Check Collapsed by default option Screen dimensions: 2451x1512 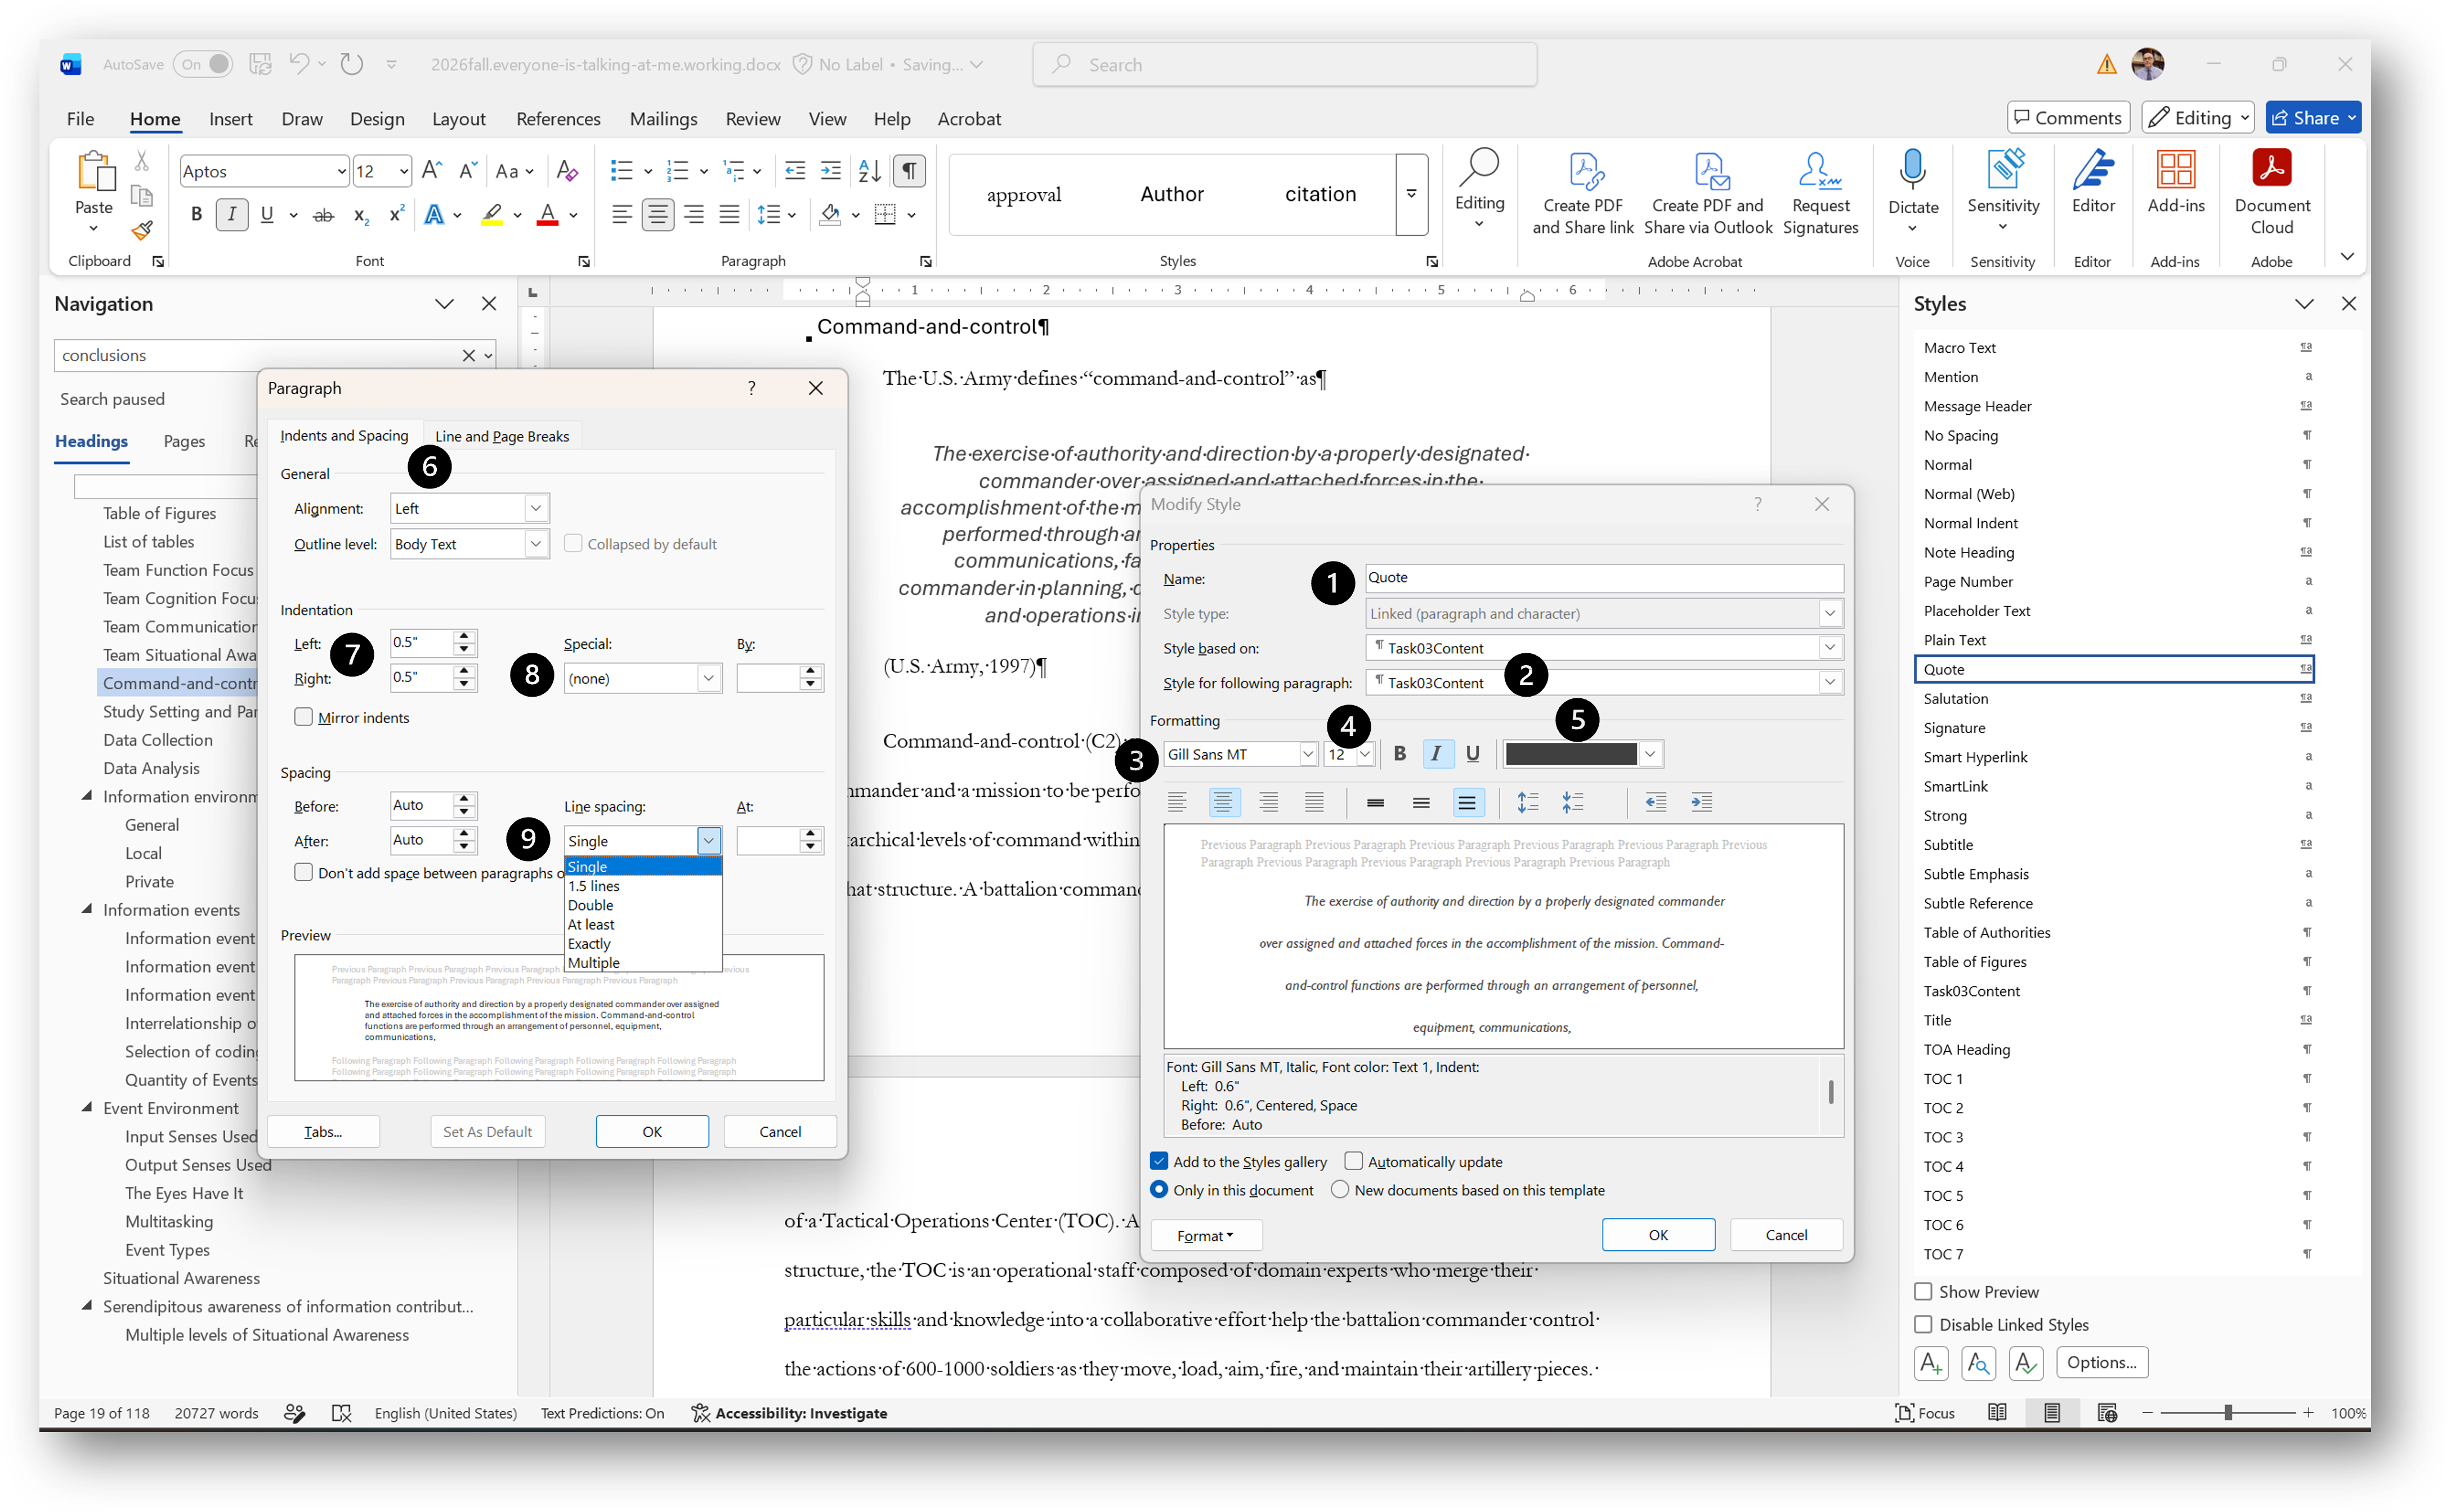[x=573, y=543]
